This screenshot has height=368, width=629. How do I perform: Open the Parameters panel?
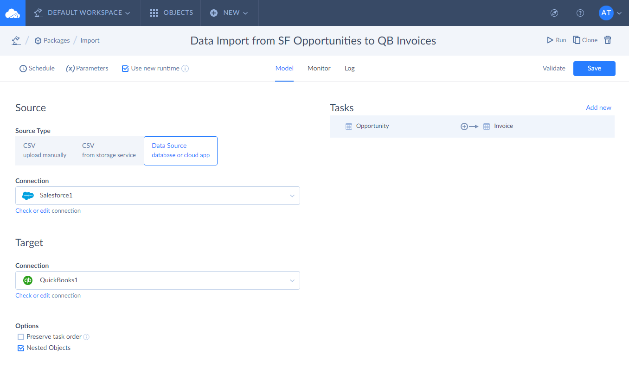[87, 68]
